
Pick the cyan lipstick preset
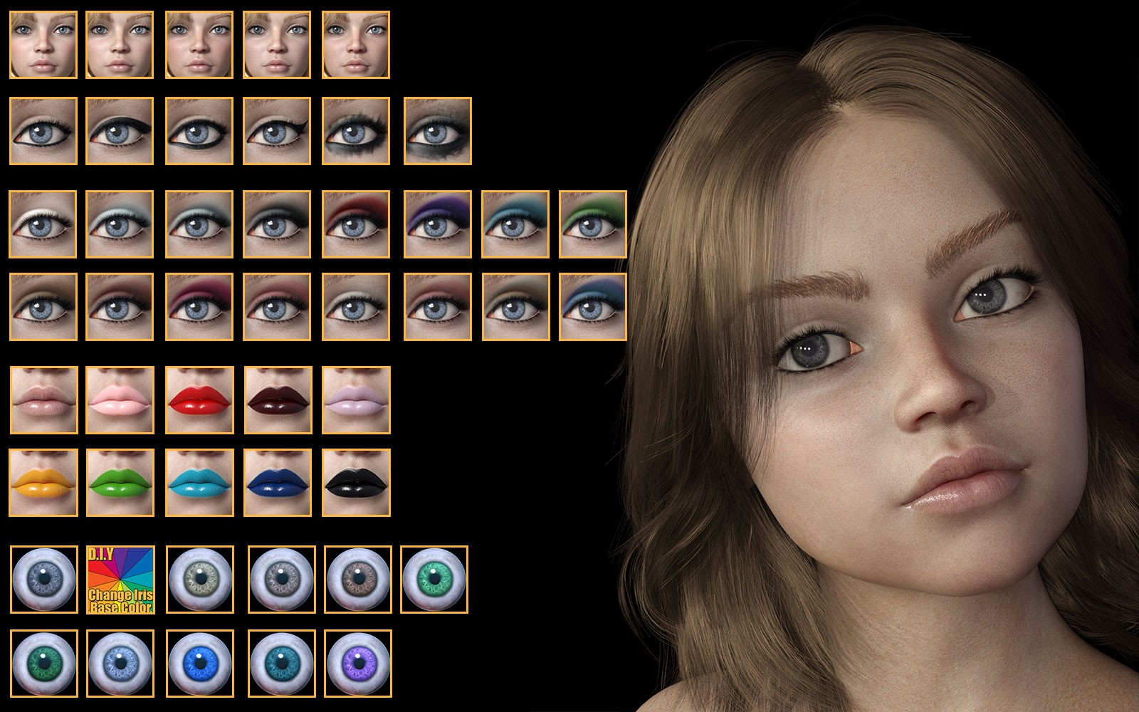(199, 483)
